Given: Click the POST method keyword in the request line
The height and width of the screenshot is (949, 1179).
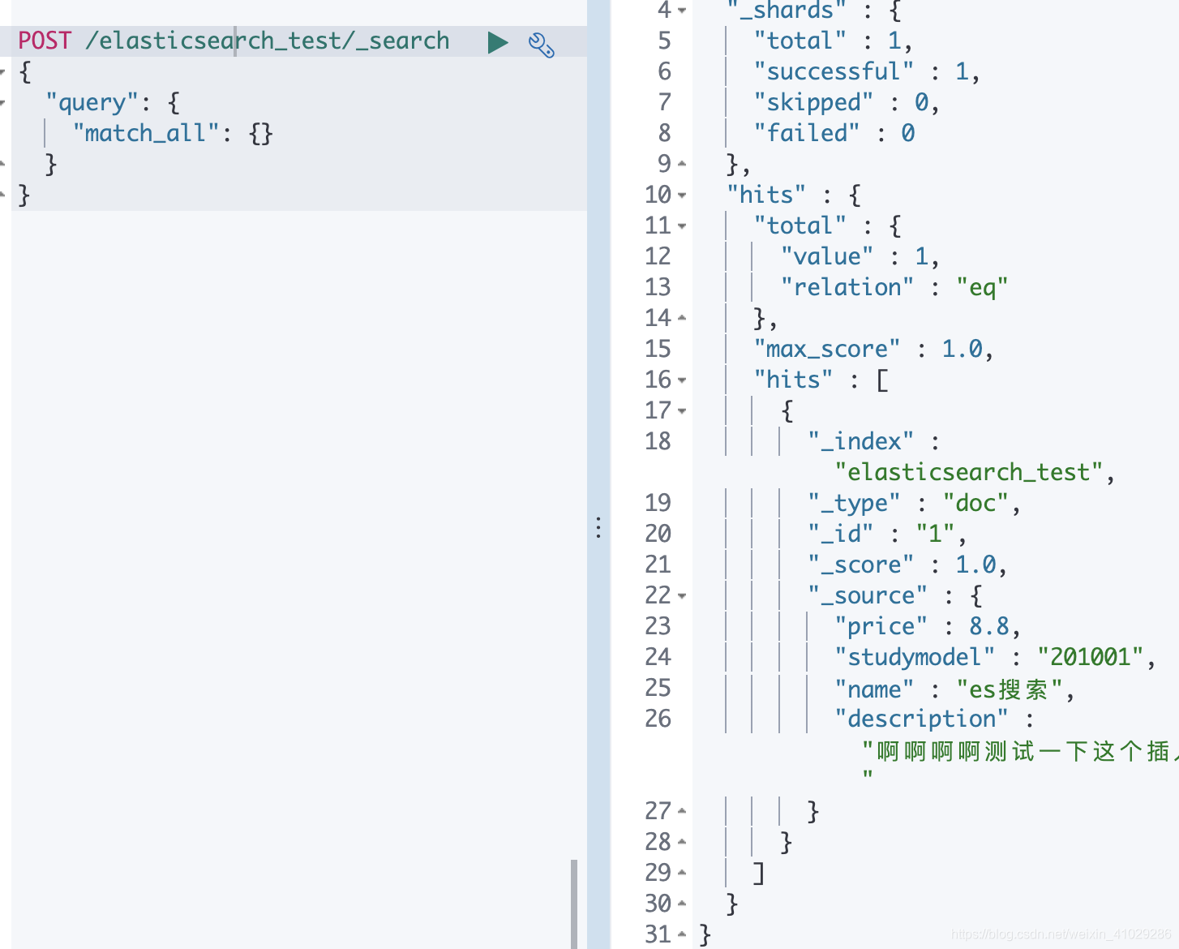Looking at the screenshot, I should point(45,41).
